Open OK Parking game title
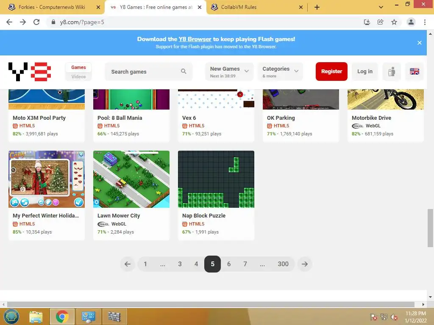Screen dimensions: 434x325 [281, 118]
